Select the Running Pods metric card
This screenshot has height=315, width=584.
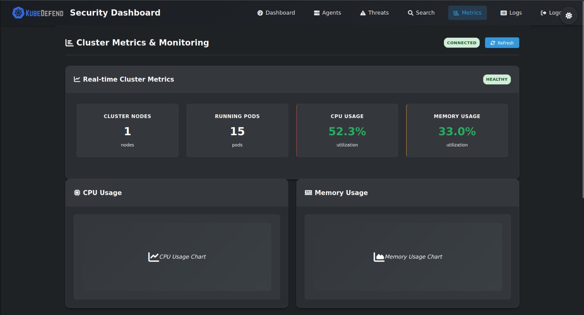click(x=237, y=130)
